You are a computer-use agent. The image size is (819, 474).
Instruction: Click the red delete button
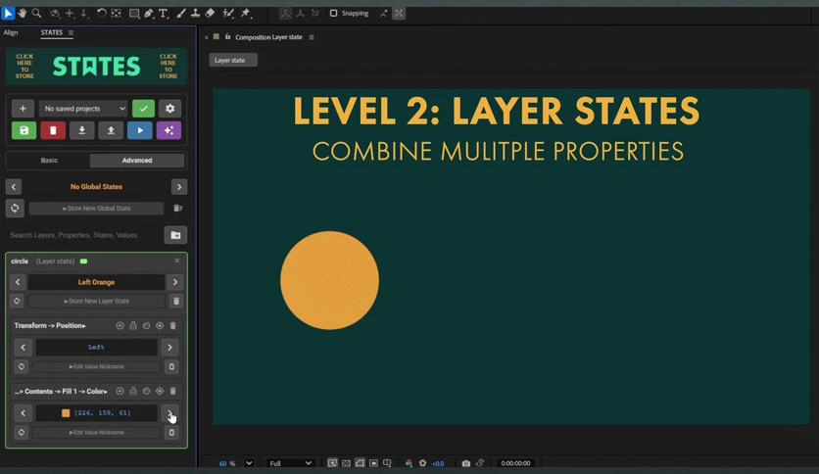pos(53,130)
